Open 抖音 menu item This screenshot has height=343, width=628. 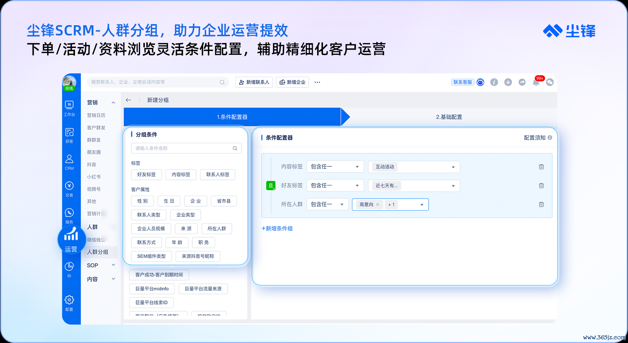point(91,165)
